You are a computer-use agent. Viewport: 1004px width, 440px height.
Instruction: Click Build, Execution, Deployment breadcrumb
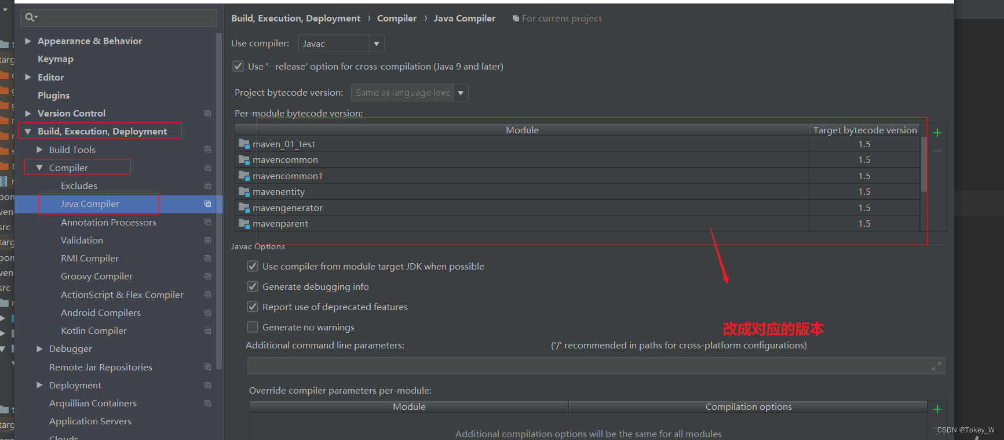pos(295,19)
